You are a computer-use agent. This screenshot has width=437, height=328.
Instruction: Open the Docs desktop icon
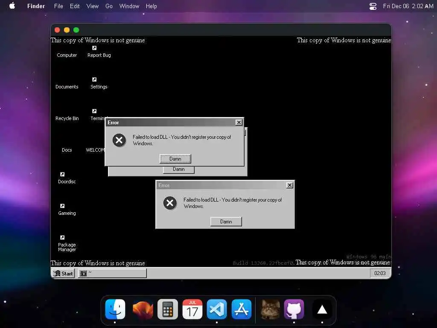coord(67,150)
